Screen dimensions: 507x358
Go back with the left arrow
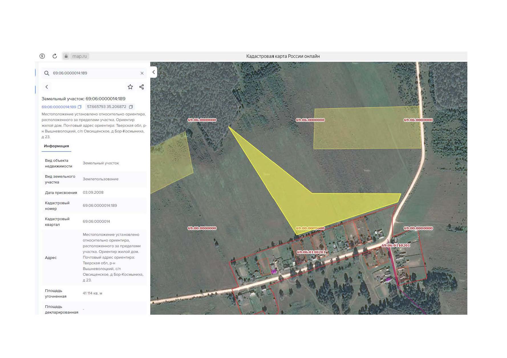tap(47, 87)
